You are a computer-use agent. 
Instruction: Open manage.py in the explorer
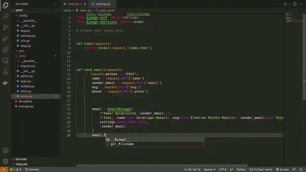tap(36, 107)
